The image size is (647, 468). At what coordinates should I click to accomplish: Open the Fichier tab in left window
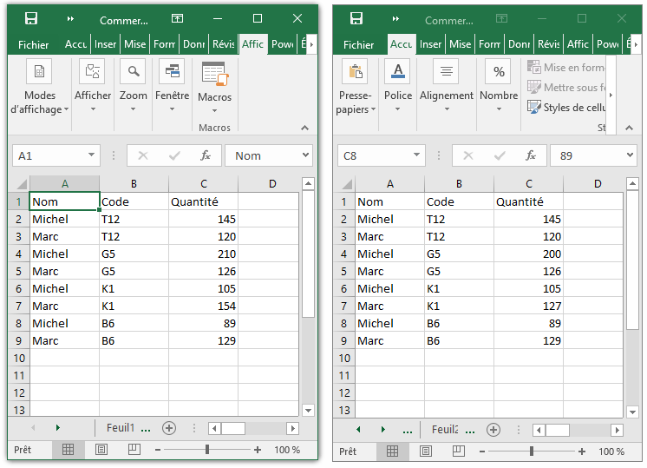(34, 44)
